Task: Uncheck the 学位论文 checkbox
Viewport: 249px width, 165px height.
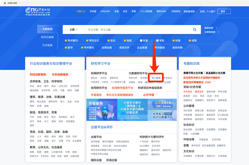Action: pyautogui.click(x=87, y=41)
